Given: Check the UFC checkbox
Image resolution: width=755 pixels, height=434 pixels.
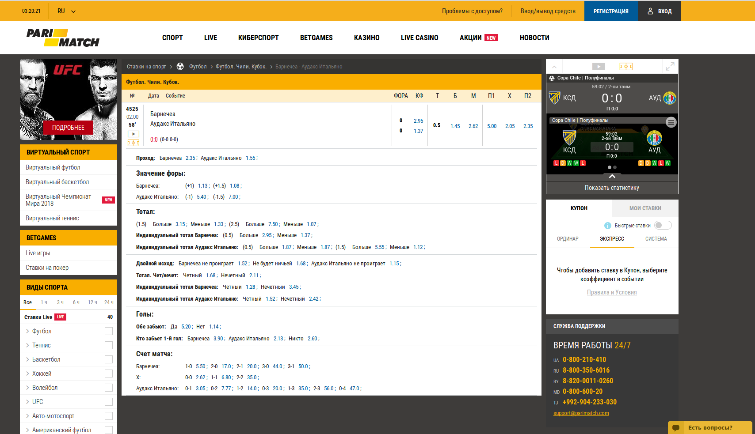Looking at the screenshot, I should [109, 402].
